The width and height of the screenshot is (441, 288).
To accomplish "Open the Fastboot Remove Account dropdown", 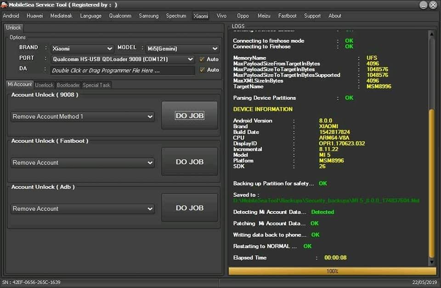I will (x=83, y=163).
